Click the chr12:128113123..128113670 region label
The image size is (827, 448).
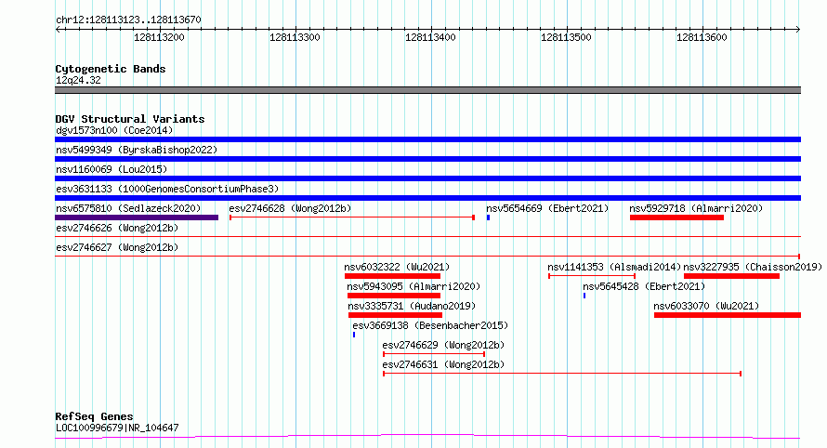128,20
